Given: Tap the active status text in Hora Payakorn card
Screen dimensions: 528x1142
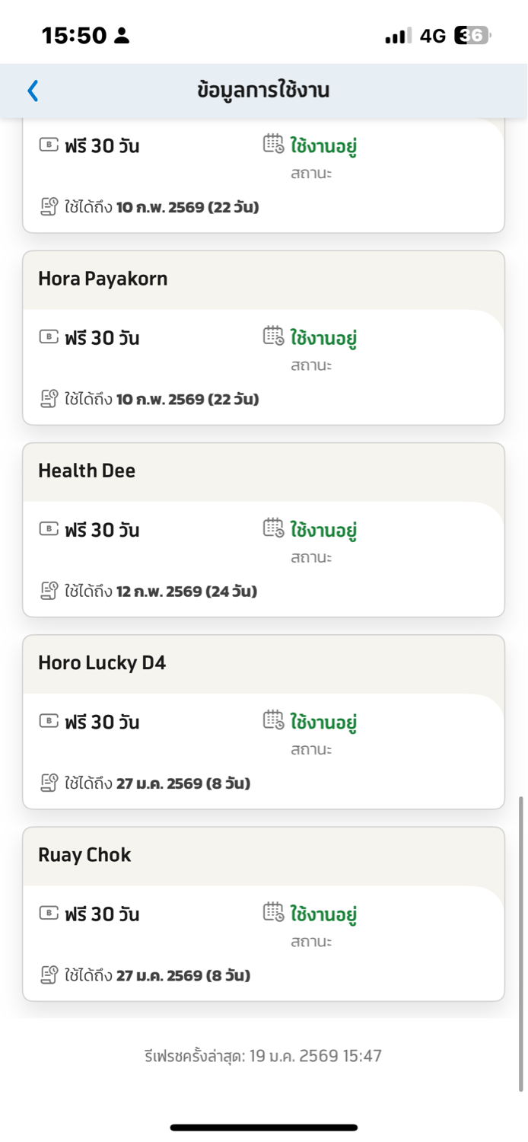Looking at the screenshot, I should [323, 337].
